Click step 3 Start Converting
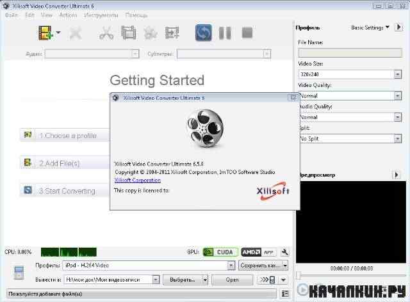Image resolution: width=410 pixels, height=302 pixels. (65, 191)
